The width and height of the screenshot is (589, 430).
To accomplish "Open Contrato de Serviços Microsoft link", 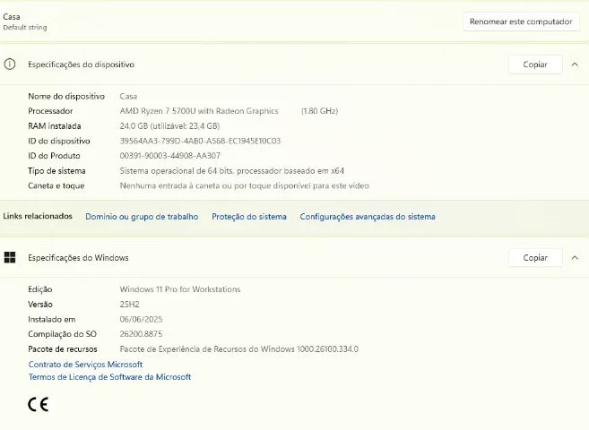I will point(85,365).
